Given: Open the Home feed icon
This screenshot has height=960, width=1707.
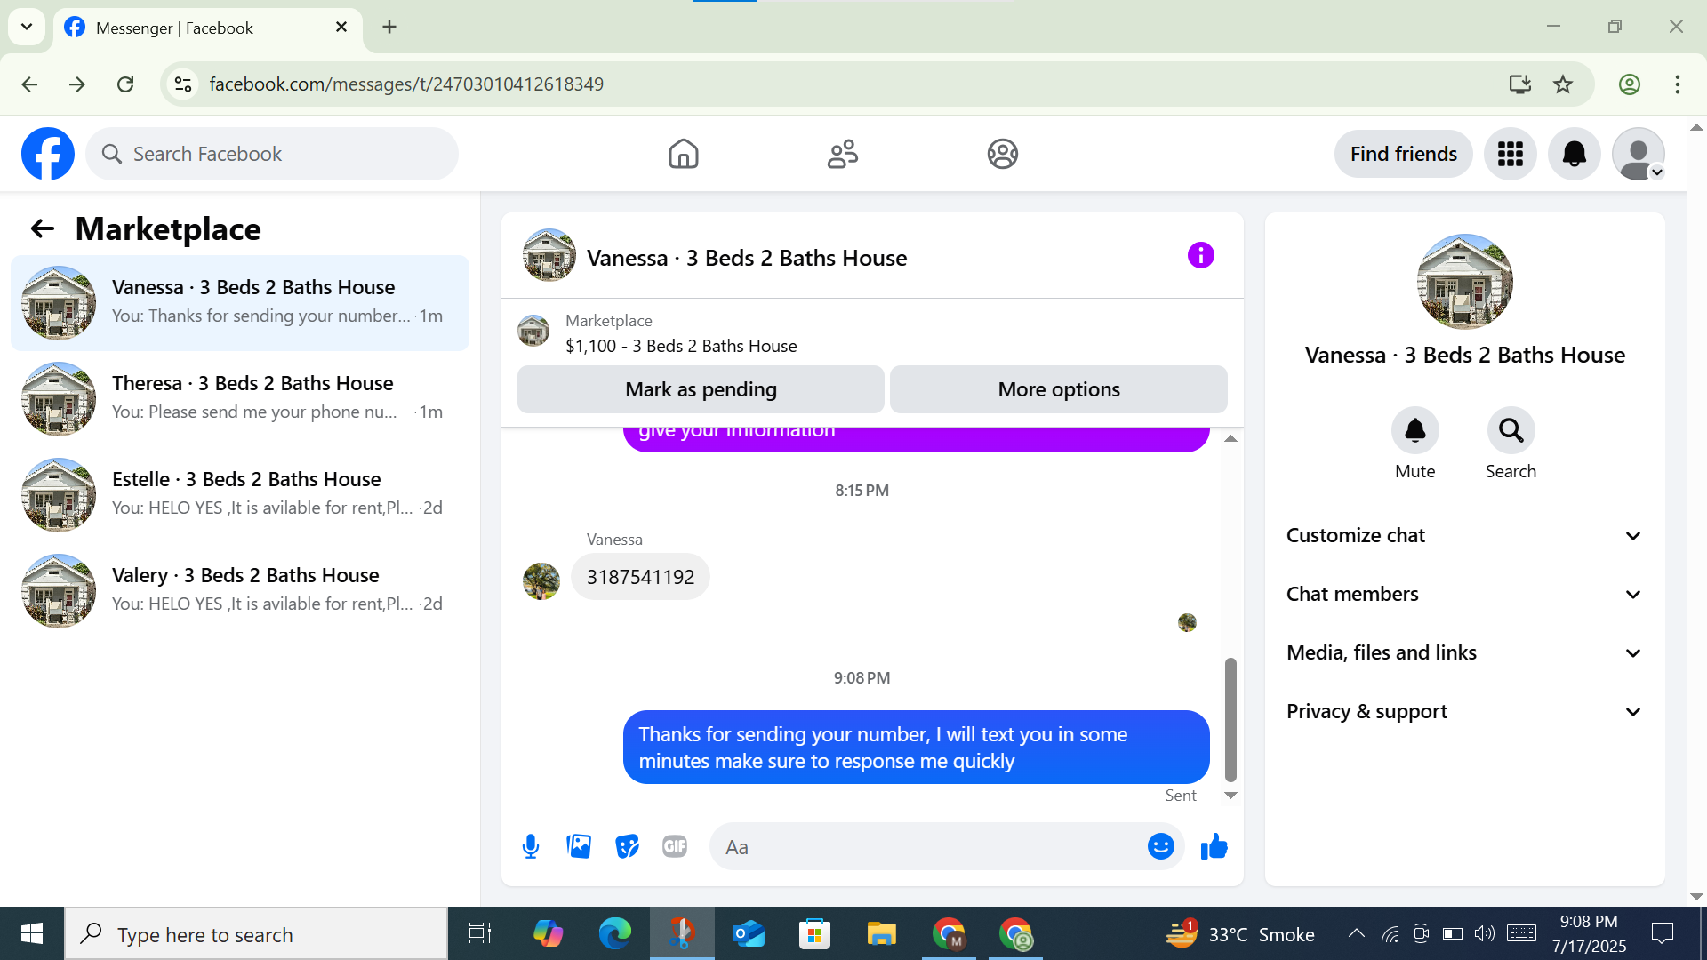Looking at the screenshot, I should (683, 154).
